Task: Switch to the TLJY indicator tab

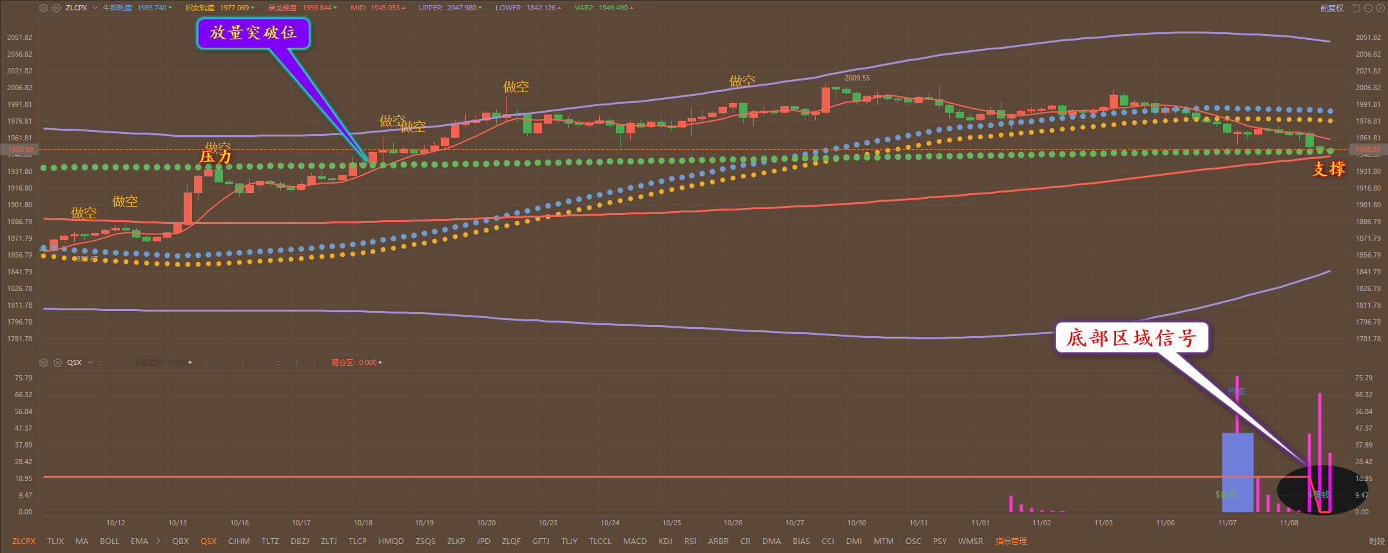Action: [x=570, y=541]
